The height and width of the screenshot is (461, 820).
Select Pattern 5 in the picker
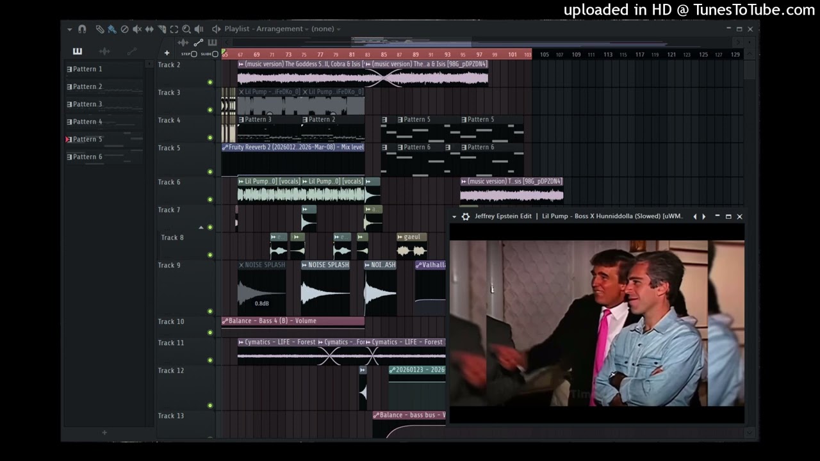(x=103, y=139)
